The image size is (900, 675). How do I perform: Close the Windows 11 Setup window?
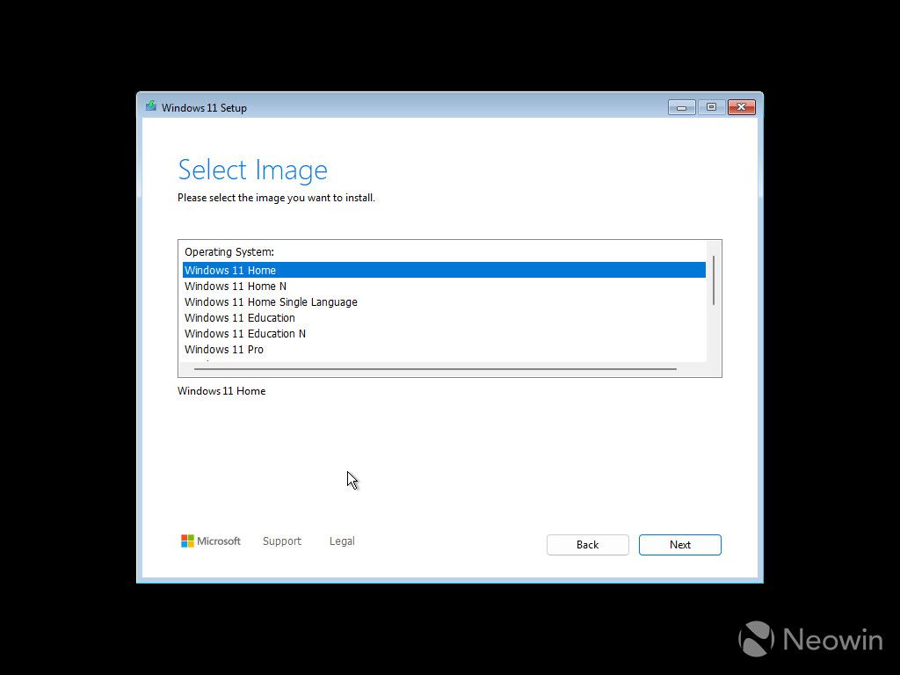[x=742, y=107]
